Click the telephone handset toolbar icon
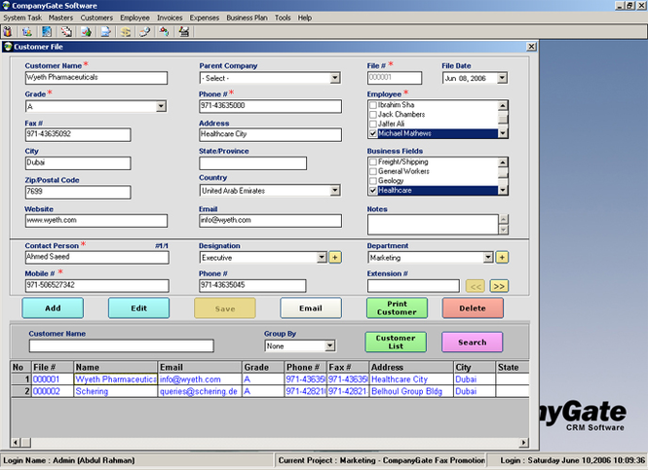This screenshot has width=648, height=470. [x=144, y=31]
